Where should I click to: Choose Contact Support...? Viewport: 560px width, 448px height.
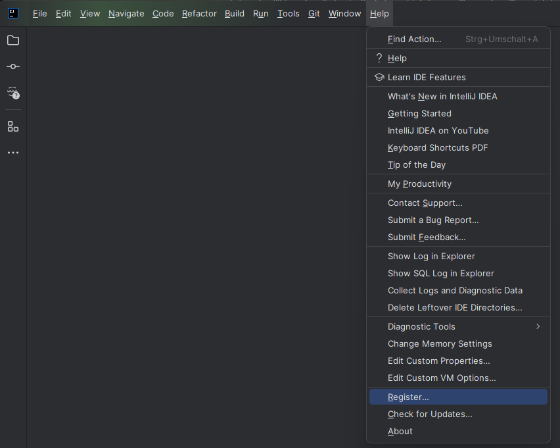coord(458,203)
